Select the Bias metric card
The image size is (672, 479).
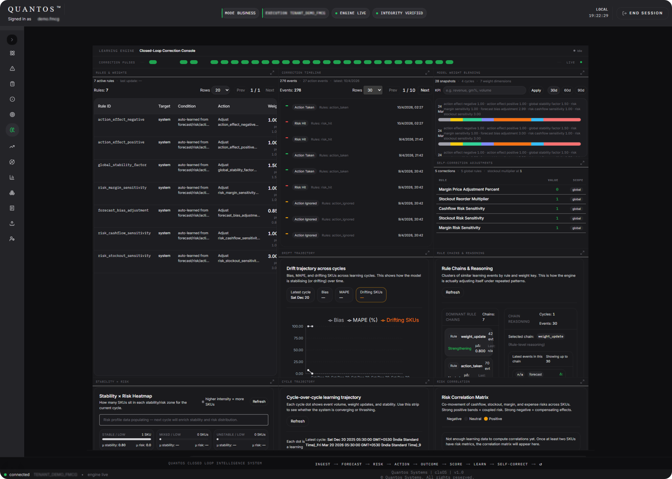coord(325,295)
